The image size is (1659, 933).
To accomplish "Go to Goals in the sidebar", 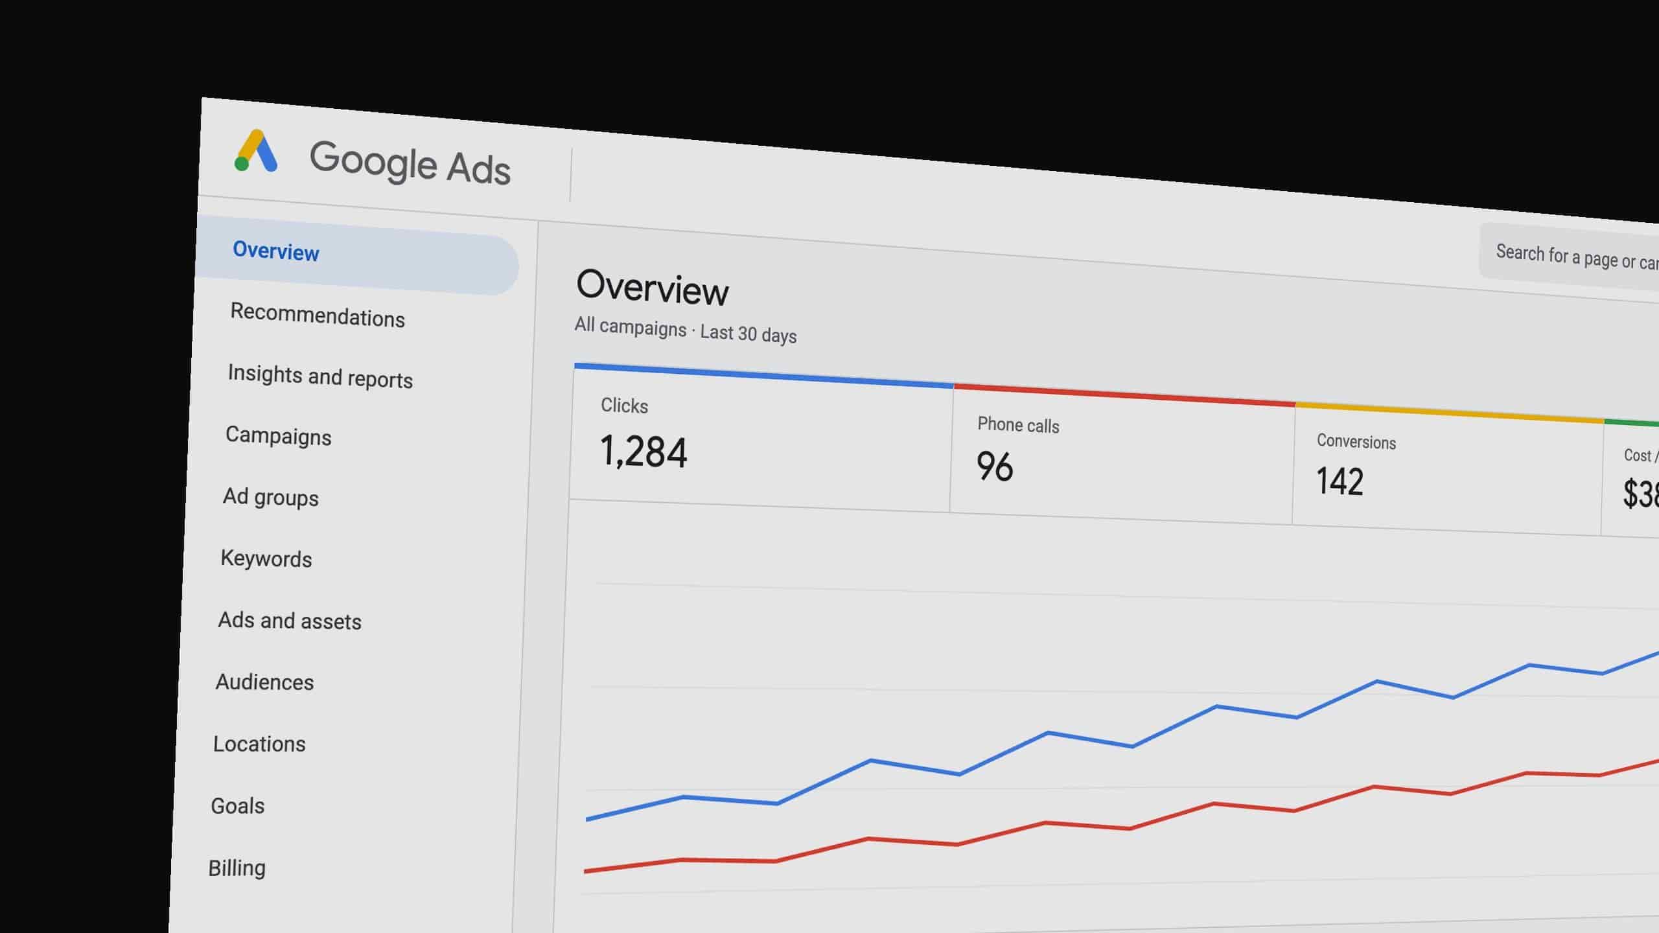I will [238, 806].
